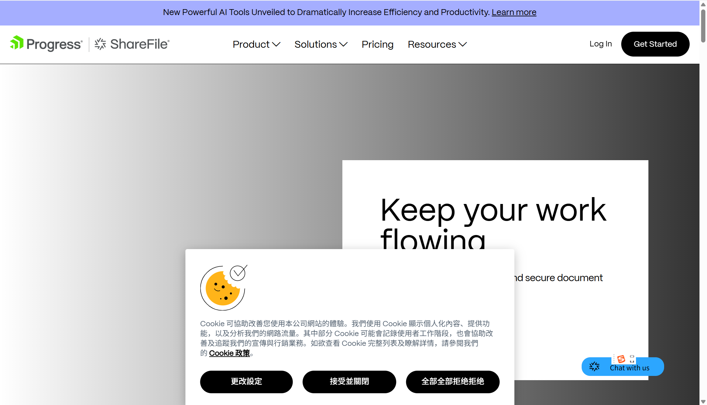
Task: Open the Log In link
Action: (x=600, y=44)
